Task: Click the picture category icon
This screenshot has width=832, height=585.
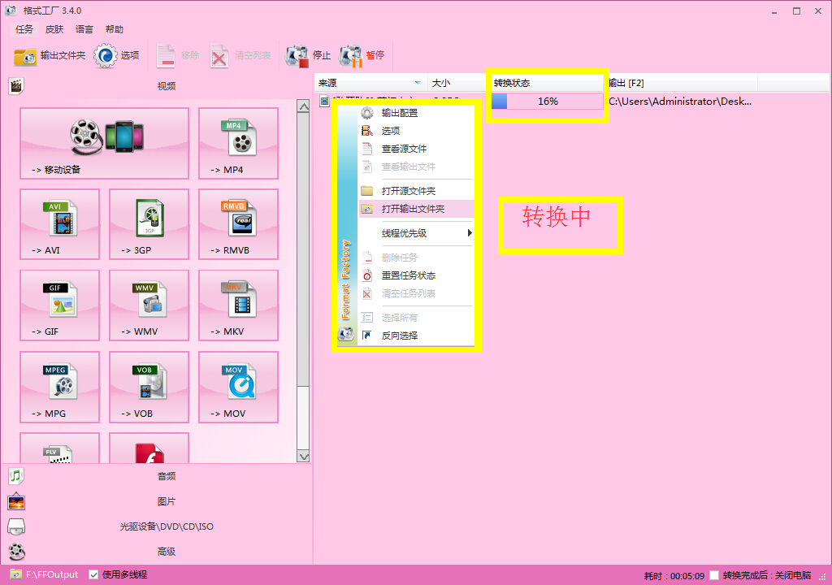Action: click(x=16, y=501)
